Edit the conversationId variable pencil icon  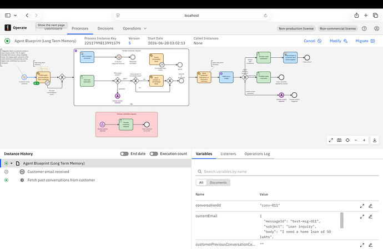tap(370, 206)
